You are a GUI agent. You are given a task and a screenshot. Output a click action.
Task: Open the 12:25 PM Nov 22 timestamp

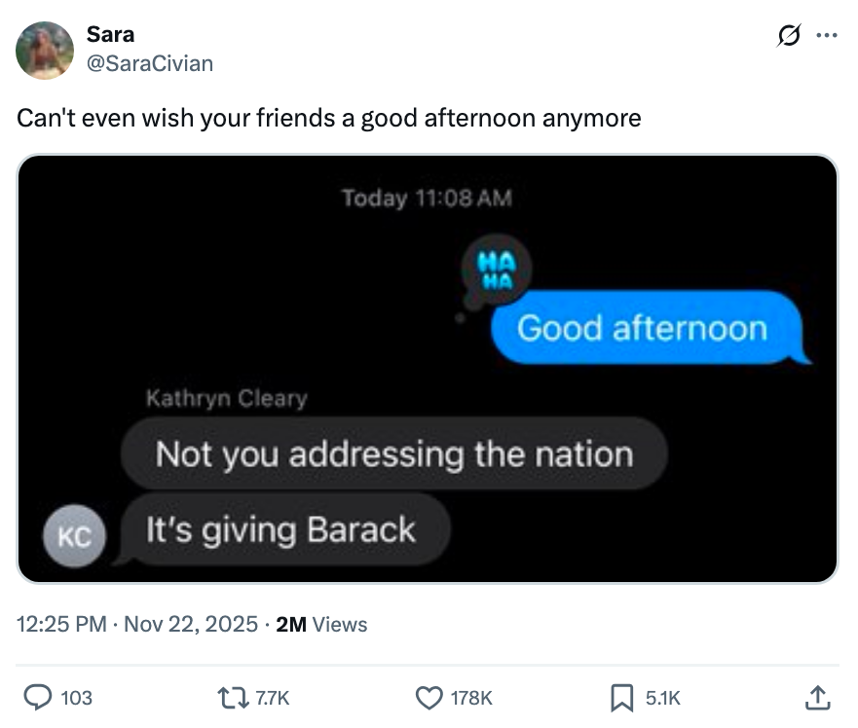(x=137, y=624)
